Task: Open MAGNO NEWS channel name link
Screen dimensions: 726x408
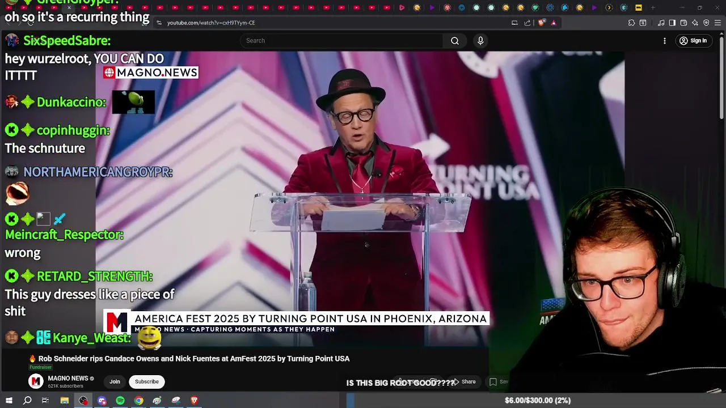Action: click(x=68, y=379)
